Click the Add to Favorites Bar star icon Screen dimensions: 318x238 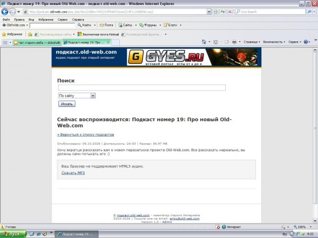(30, 34)
